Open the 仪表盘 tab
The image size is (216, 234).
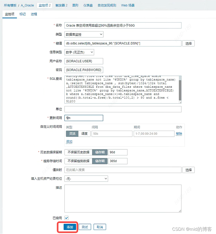[x=88, y=5]
